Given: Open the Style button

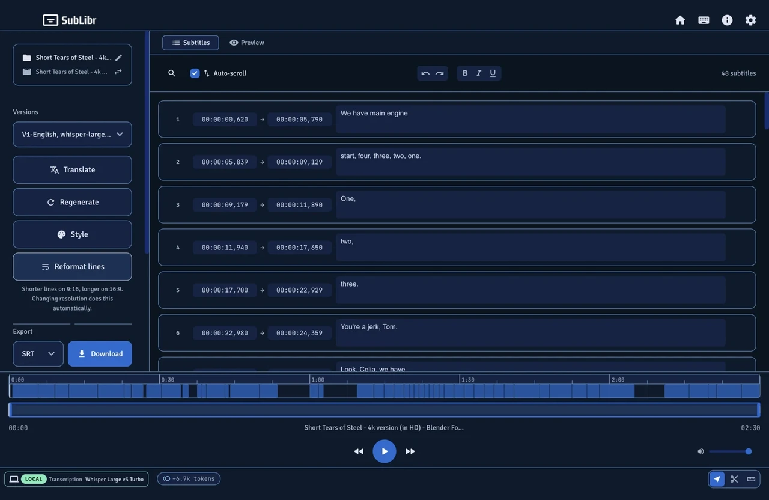Looking at the screenshot, I should click(x=72, y=234).
